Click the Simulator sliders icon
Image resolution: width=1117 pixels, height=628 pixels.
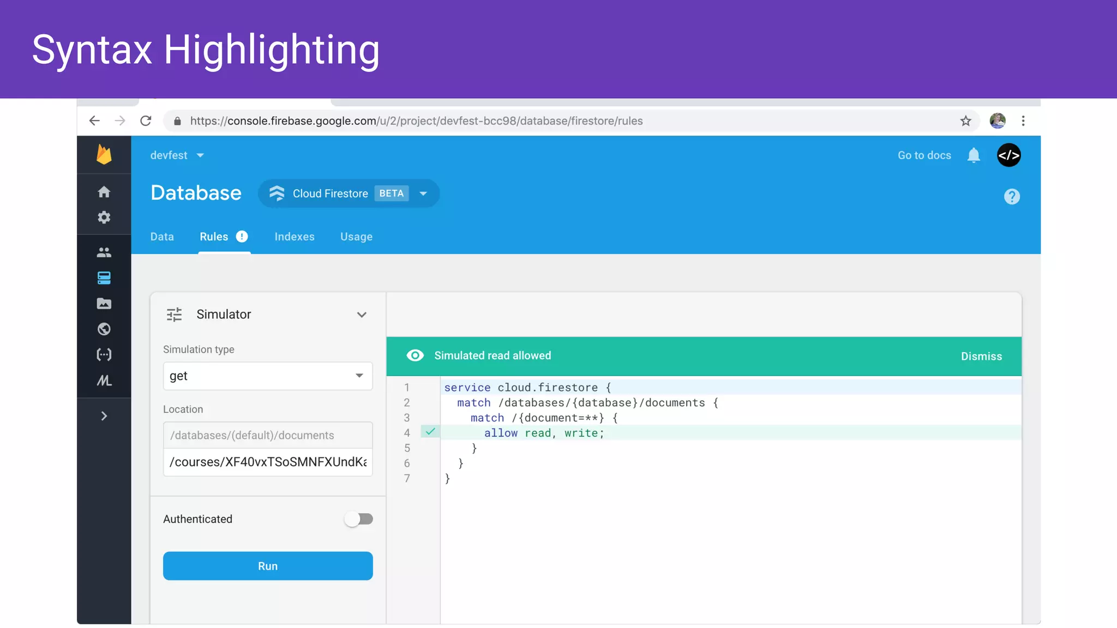(174, 315)
